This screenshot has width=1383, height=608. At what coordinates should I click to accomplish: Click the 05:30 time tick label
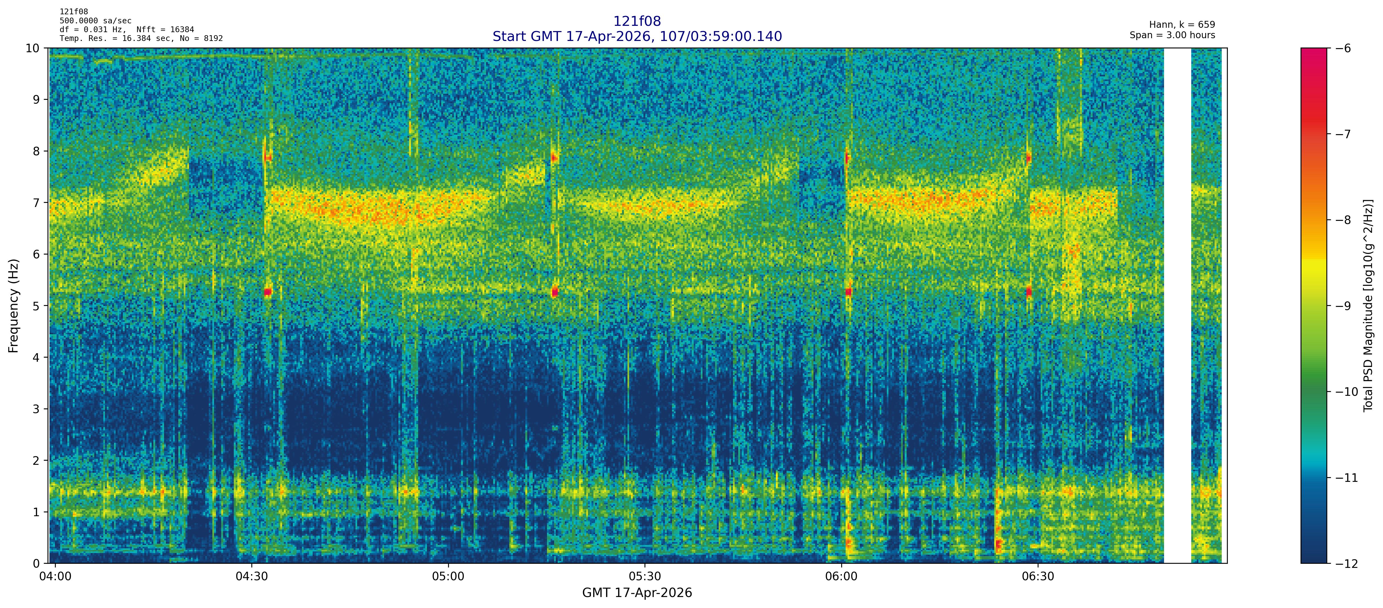pyautogui.click(x=645, y=577)
